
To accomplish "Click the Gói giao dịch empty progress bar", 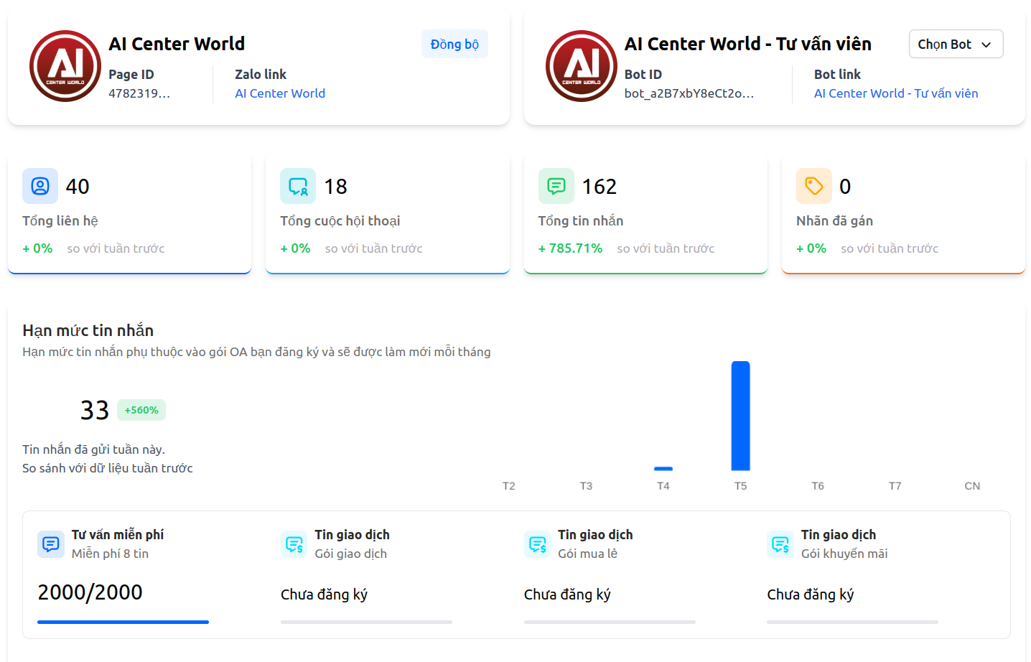I will pos(366,622).
